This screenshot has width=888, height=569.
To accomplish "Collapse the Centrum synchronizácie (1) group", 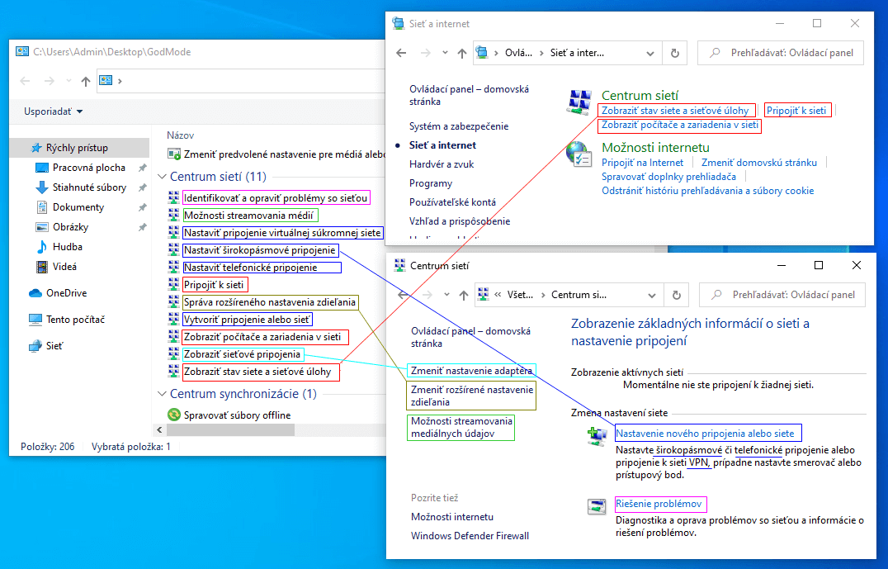I will pyautogui.click(x=162, y=394).
